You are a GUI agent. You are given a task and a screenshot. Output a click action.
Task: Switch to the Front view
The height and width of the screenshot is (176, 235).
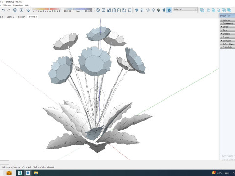pos(109,10)
